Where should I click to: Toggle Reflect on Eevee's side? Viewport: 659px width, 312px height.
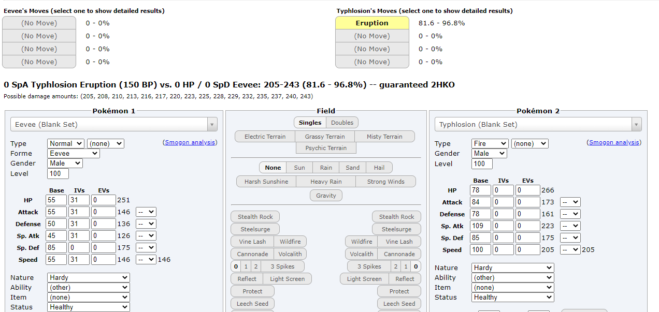pos(247,279)
